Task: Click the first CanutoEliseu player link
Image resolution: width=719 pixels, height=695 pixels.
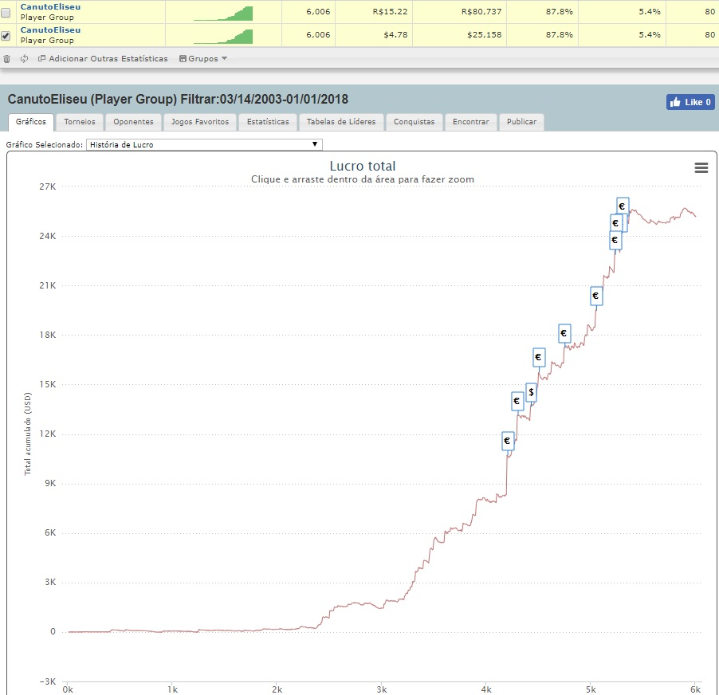Action: tap(50, 7)
